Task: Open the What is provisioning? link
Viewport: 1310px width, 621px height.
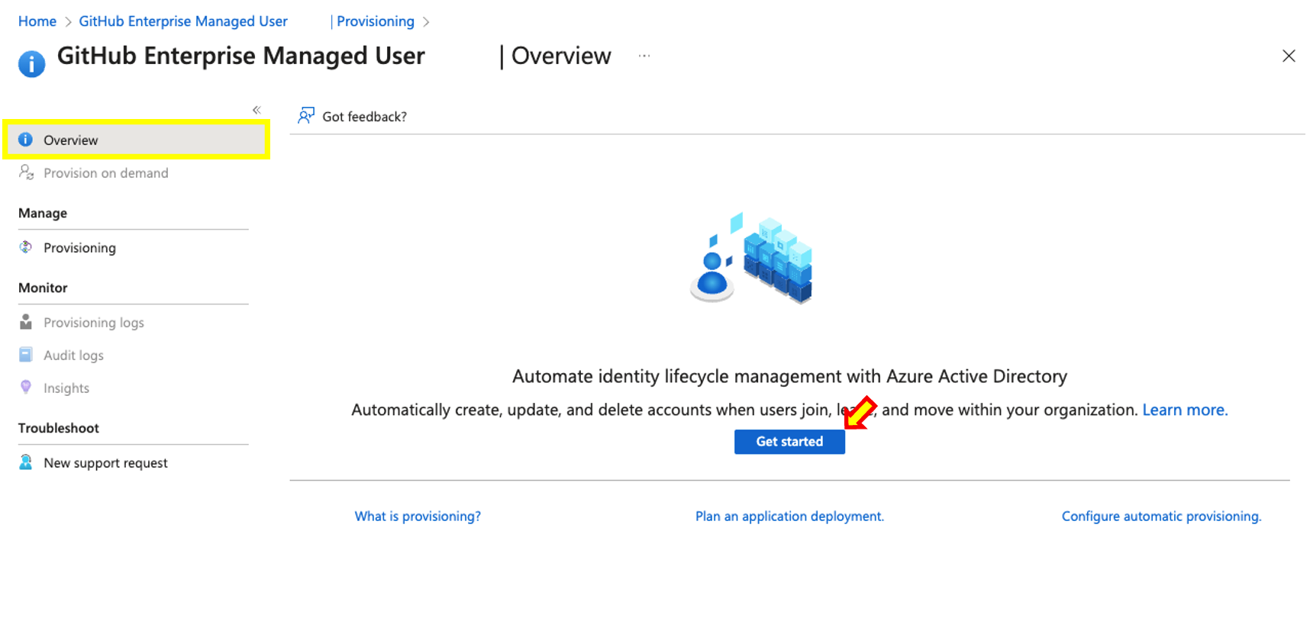Action: pos(418,516)
